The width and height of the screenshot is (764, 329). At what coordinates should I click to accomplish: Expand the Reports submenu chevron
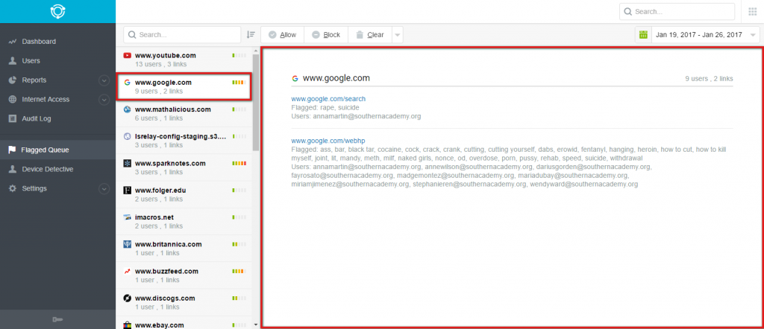pos(104,80)
